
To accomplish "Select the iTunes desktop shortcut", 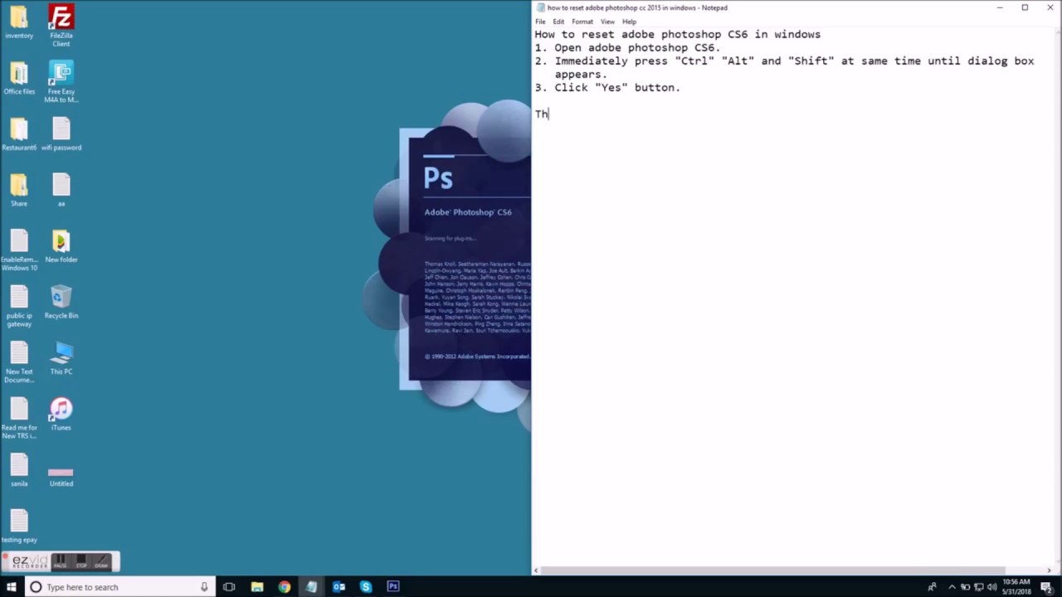I will (x=61, y=414).
